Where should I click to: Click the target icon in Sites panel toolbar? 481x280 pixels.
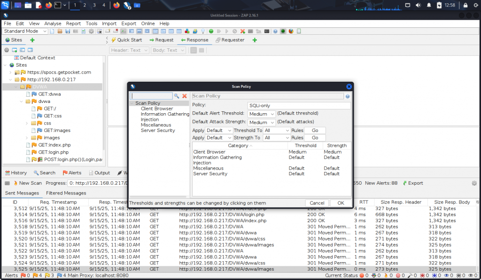tap(7, 50)
